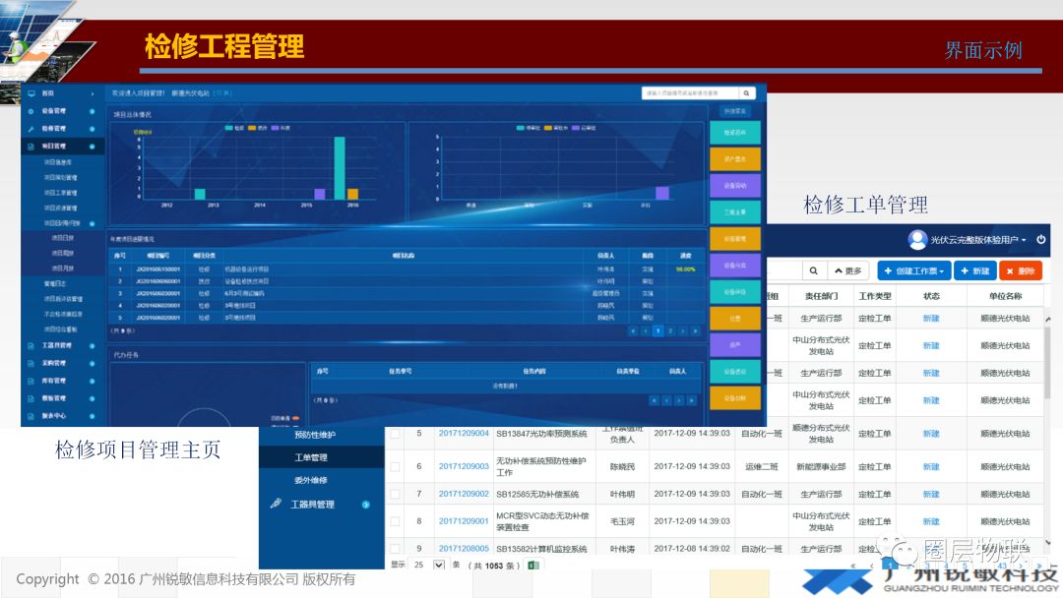1063x598 pixels.
Task: Open 委外维修 in the sidebar
Action: pyautogui.click(x=311, y=480)
